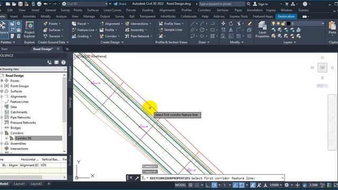Select the Line tool in Draw panel
Screen dimensions: 338x190
tap(193, 23)
